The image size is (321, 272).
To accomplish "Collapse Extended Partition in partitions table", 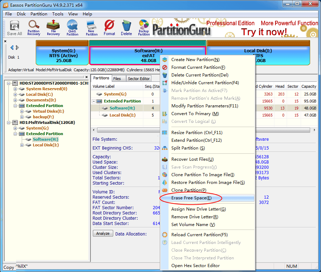I will point(94,101).
